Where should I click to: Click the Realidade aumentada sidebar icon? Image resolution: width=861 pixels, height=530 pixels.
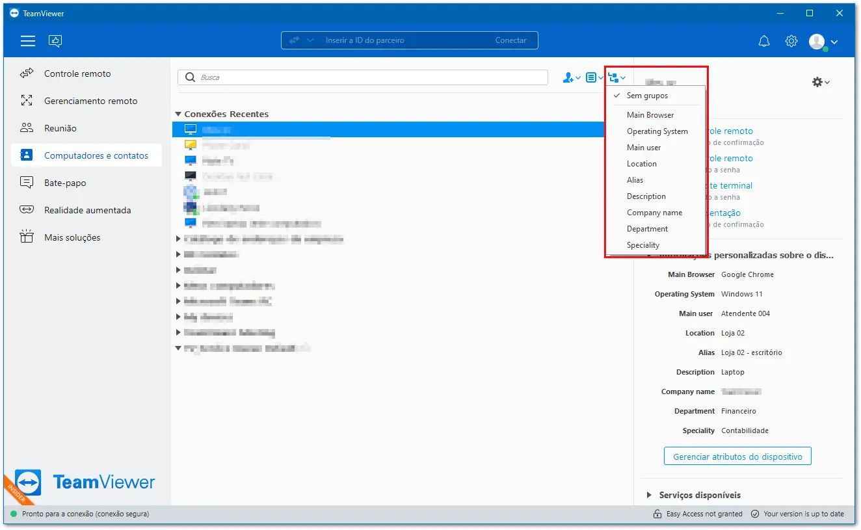click(27, 210)
